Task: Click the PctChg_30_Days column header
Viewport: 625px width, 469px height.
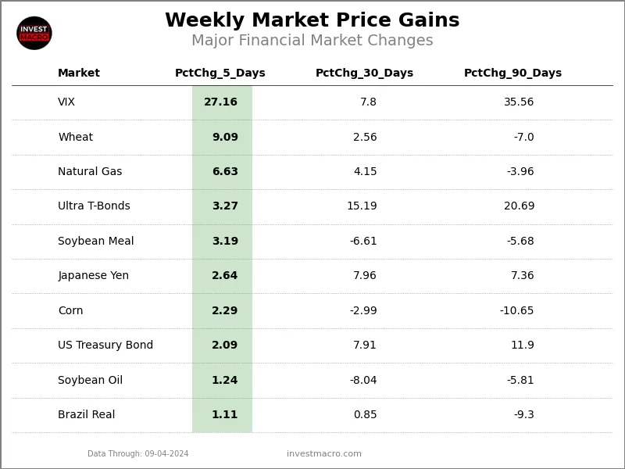Action: tap(364, 73)
